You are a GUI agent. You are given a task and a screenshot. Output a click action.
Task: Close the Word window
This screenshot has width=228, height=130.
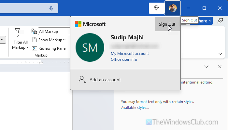tap(220, 8)
